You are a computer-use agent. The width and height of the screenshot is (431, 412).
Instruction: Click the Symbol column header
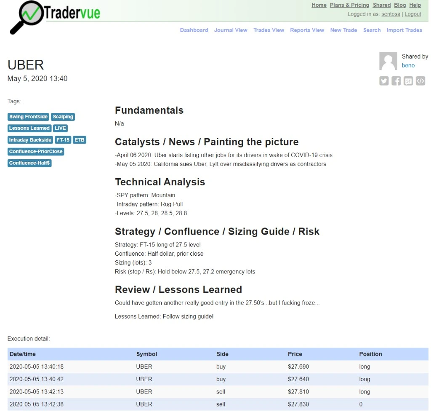click(x=146, y=354)
